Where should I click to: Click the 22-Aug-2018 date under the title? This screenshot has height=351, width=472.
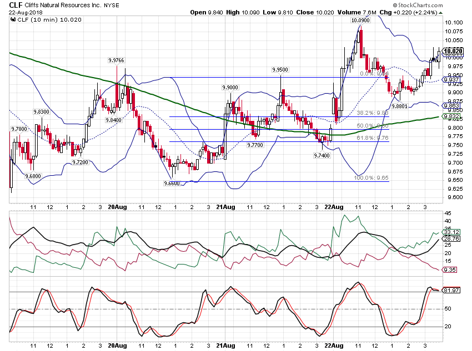point(26,13)
